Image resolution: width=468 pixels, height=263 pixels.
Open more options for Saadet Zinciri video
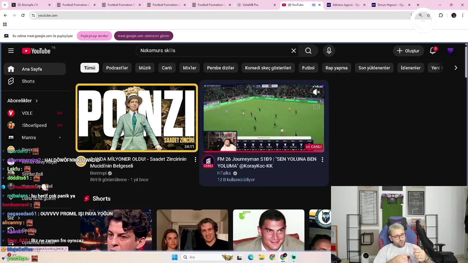tap(195, 160)
